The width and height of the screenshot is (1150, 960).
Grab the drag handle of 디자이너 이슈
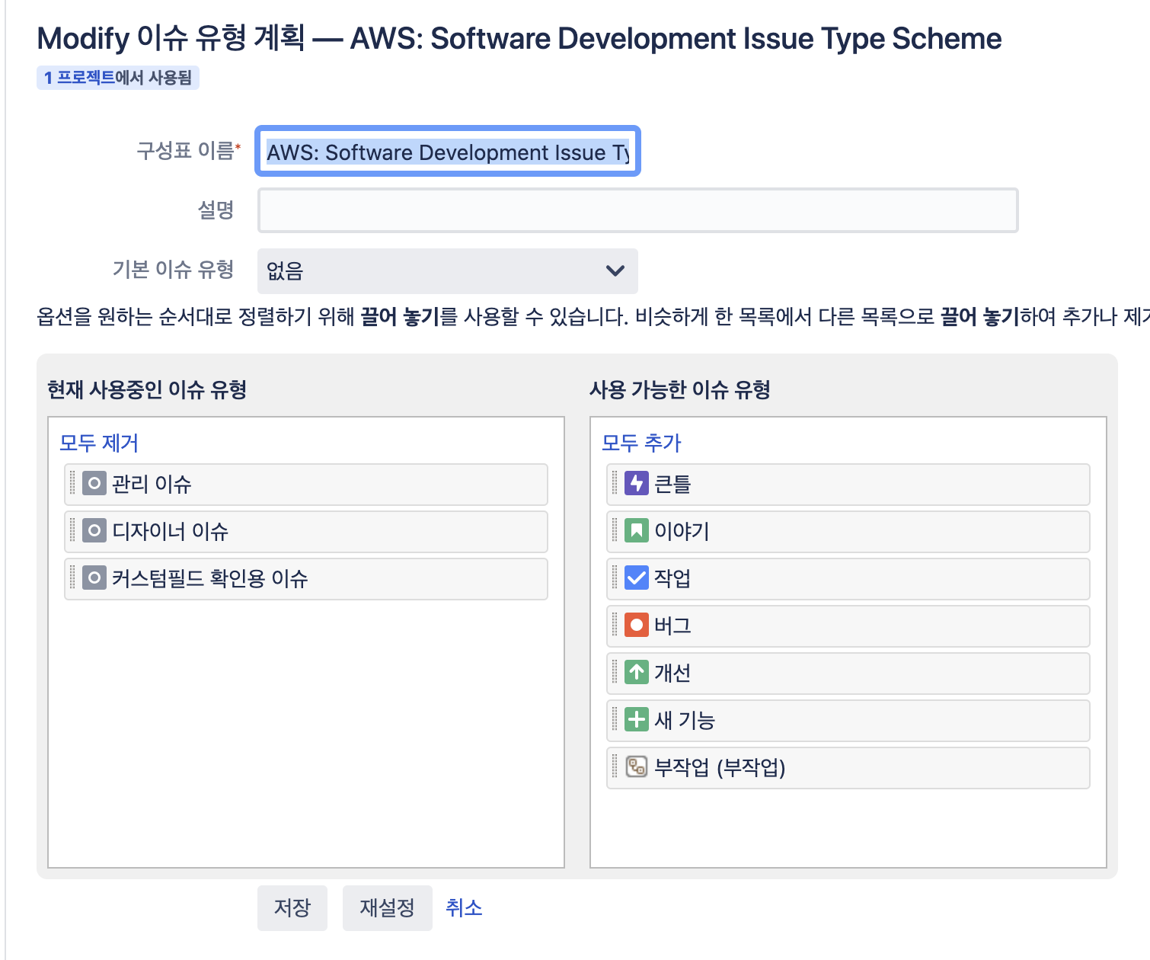click(x=72, y=530)
